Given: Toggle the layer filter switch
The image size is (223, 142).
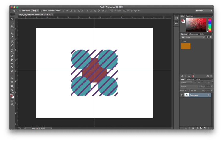Looking at the screenshot, I should click(x=212, y=83).
